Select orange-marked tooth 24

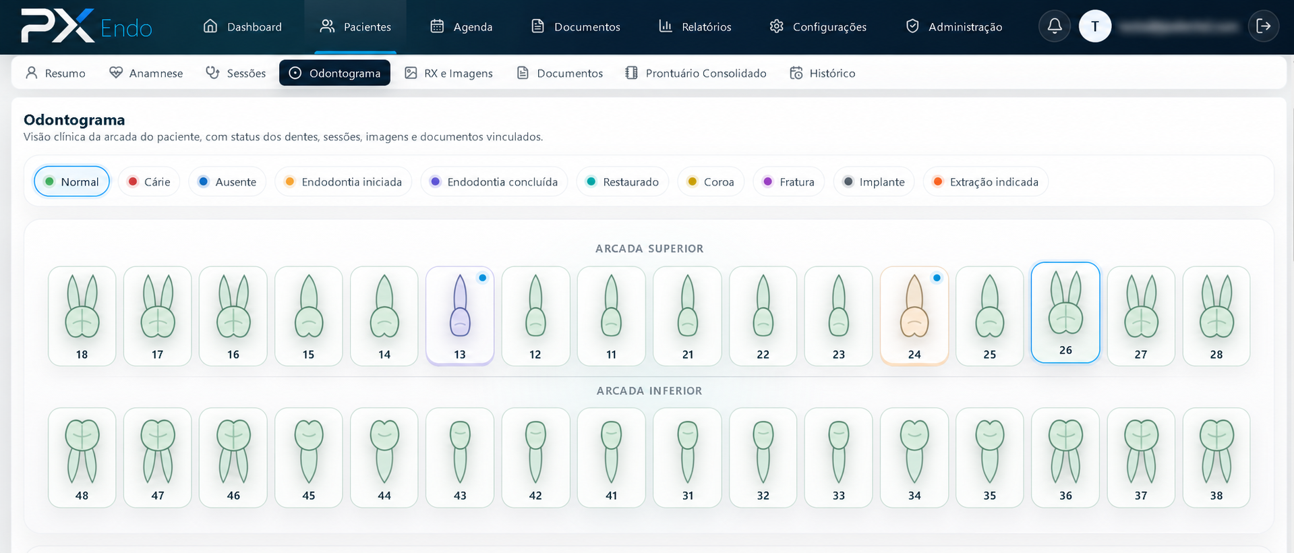914,316
